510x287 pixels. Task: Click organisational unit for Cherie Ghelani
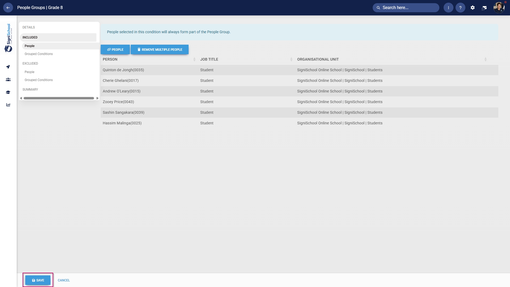click(340, 81)
